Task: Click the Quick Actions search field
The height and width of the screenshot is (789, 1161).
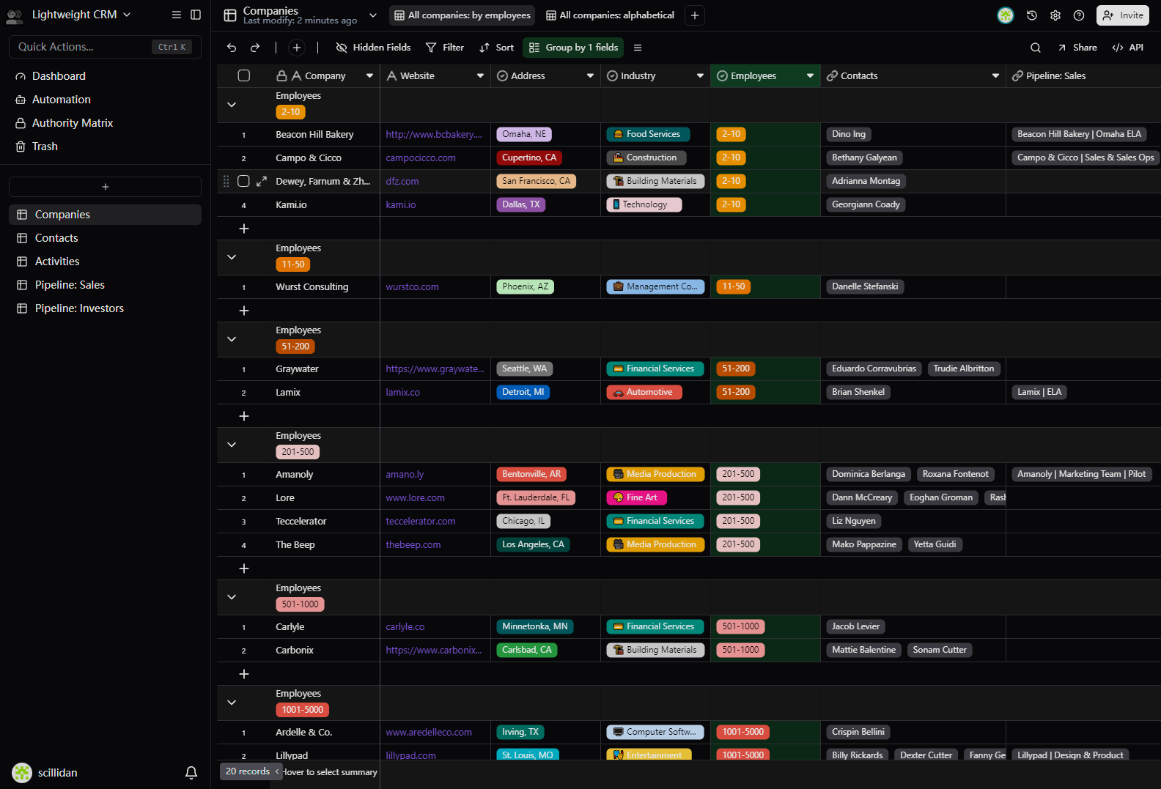Action: (105, 47)
